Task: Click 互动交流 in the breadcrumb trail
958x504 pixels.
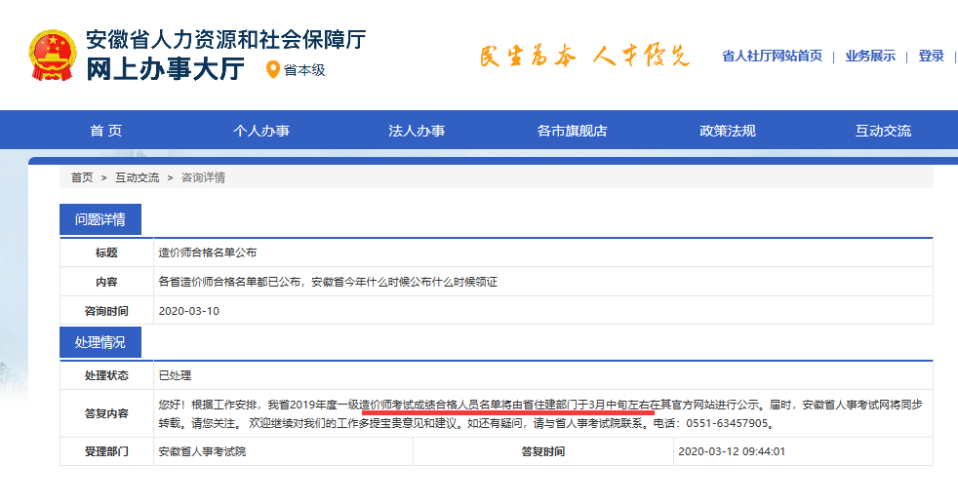Action: coord(137,177)
